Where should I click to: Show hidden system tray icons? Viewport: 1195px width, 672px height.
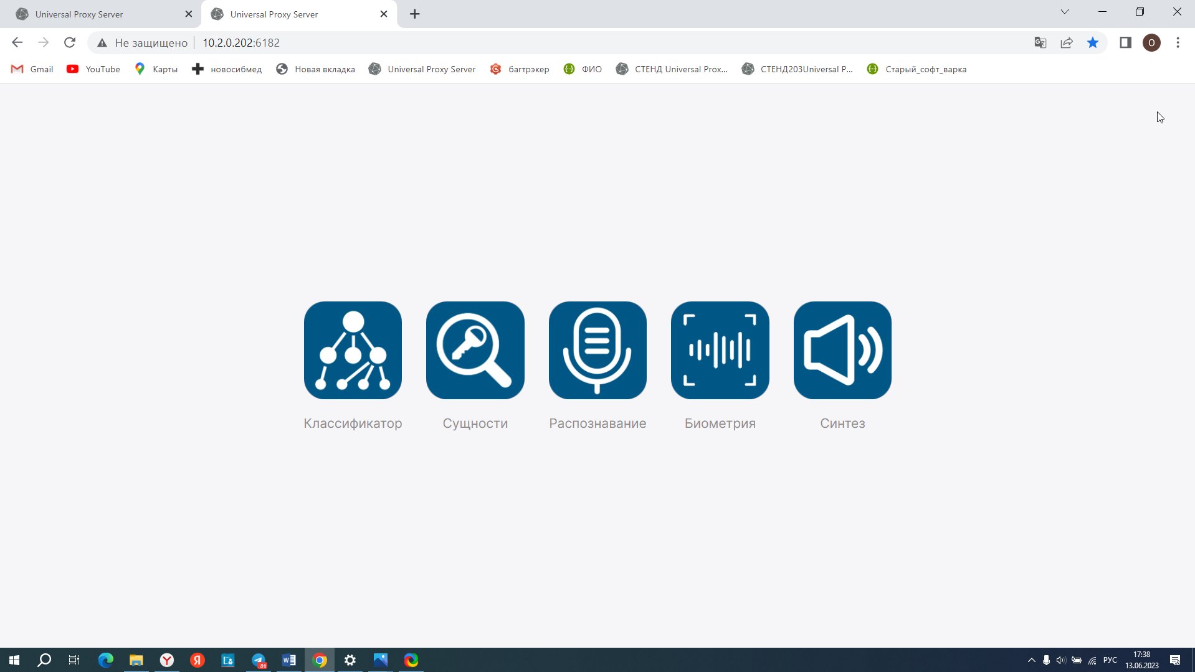[1031, 660]
